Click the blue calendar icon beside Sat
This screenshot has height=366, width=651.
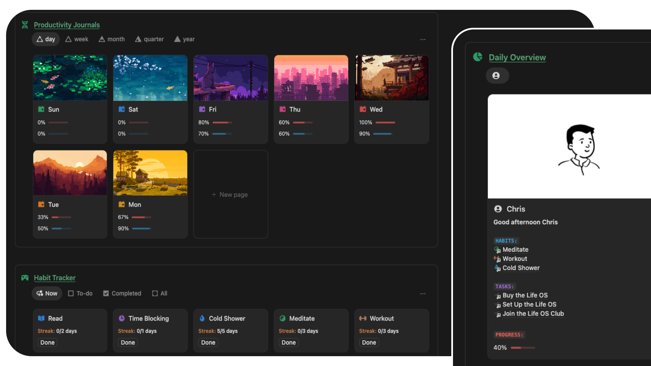click(x=122, y=109)
